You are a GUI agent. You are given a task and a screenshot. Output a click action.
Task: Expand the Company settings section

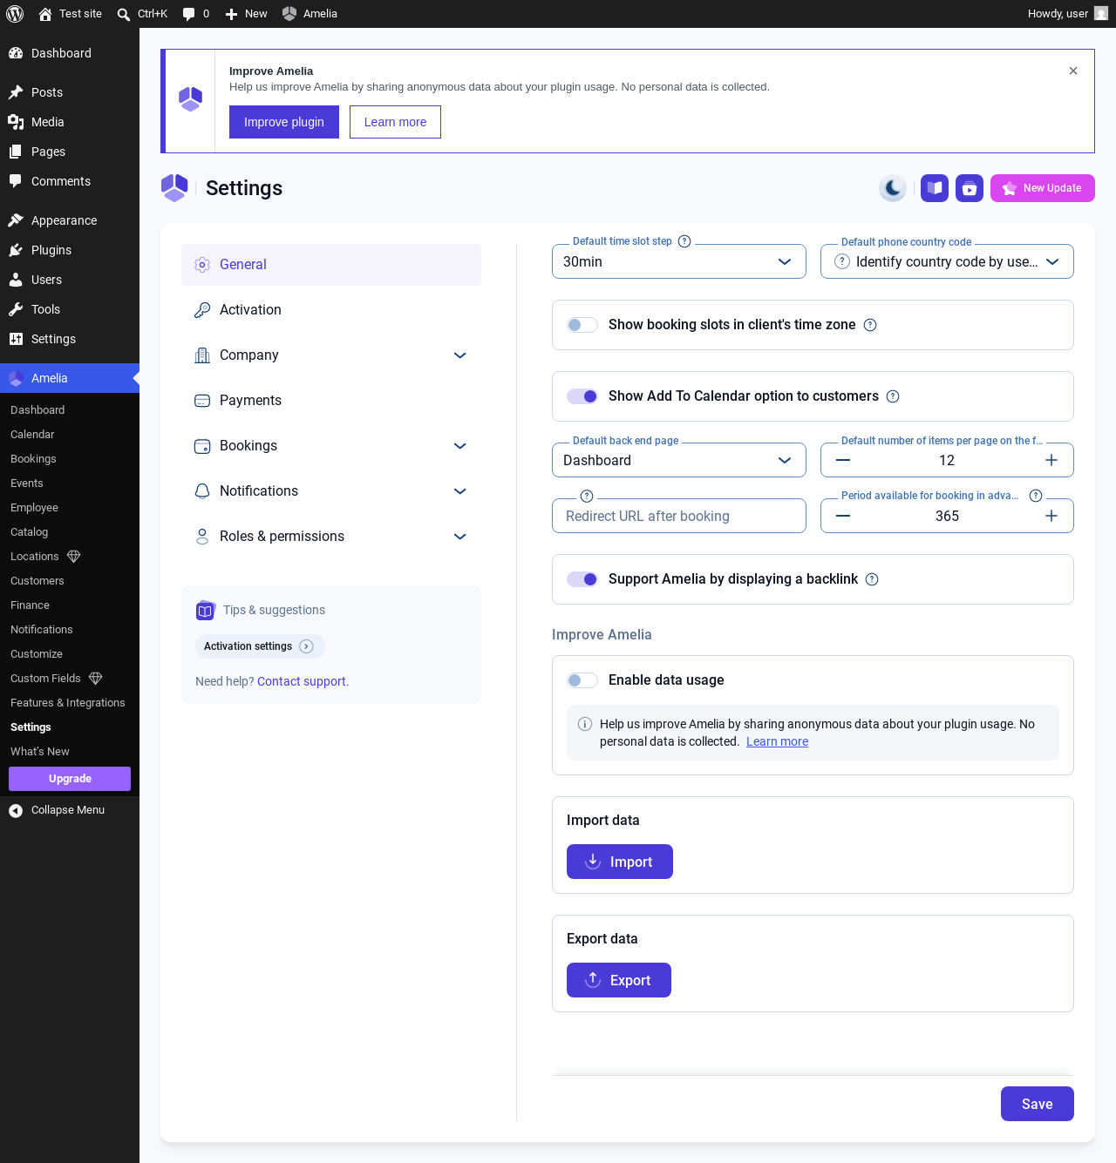point(331,355)
